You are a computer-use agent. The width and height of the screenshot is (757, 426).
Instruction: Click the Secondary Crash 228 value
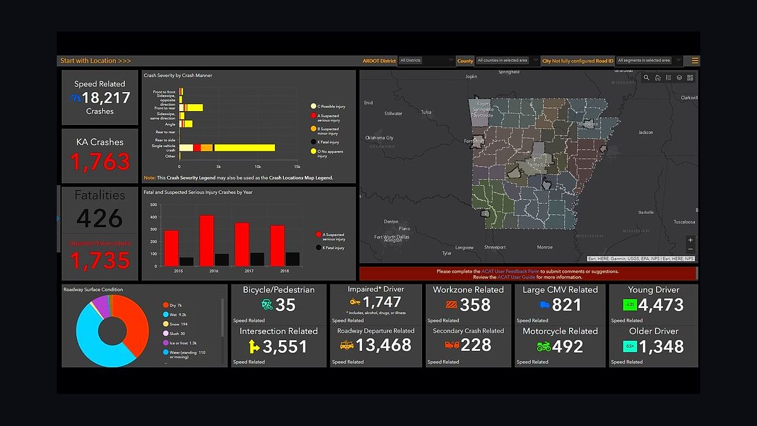(x=476, y=345)
